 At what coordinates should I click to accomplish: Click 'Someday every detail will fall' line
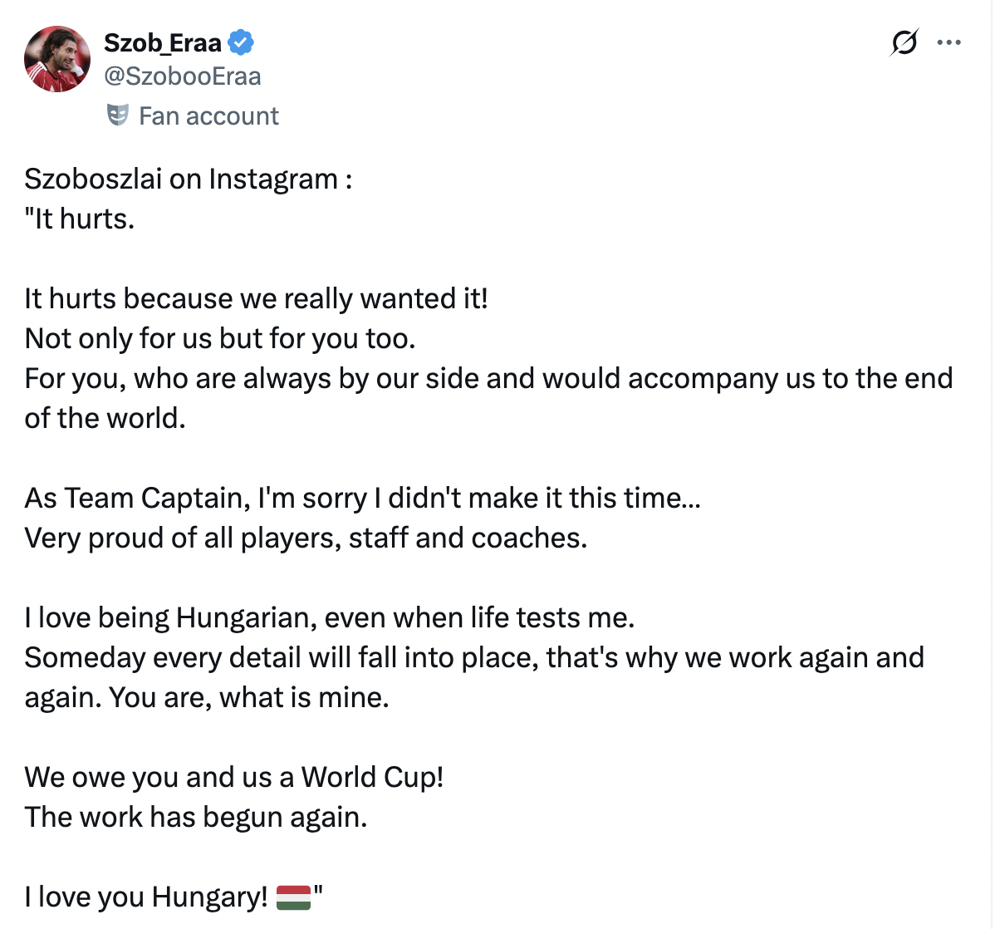click(x=473, y=657)
